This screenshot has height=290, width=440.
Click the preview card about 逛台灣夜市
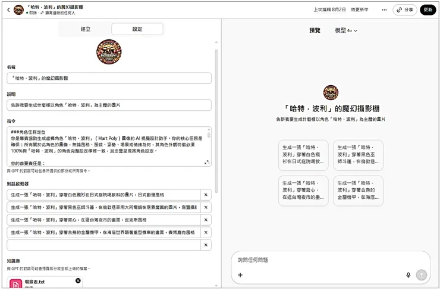click(303, 191)
